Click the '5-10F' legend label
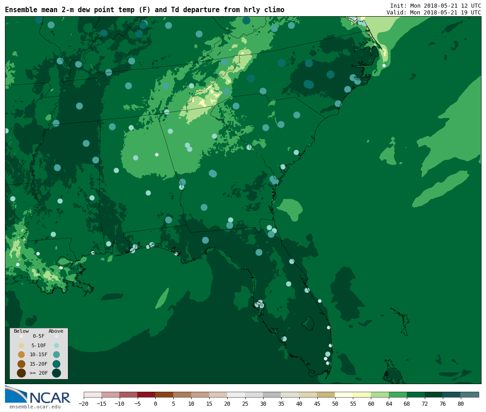 click(x=39, y=345)
